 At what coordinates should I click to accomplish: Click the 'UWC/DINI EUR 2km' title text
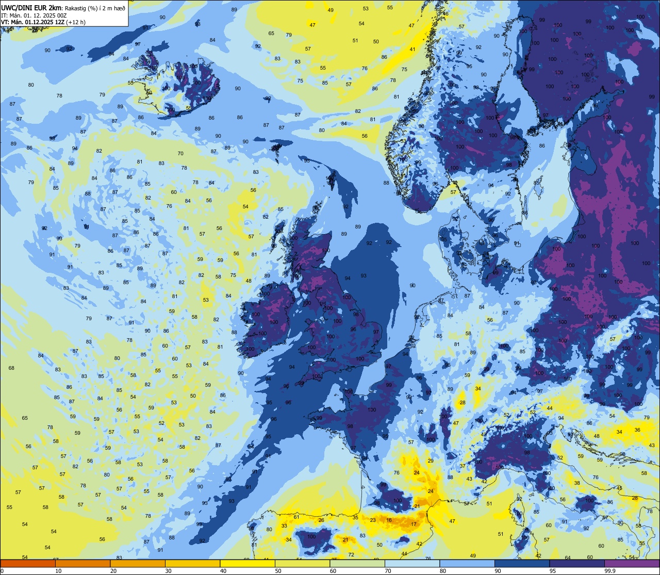coord(30,7)
